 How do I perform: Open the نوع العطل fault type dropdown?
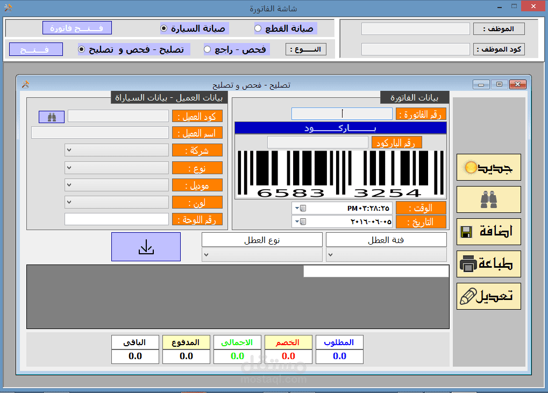[x=262, y=255]
